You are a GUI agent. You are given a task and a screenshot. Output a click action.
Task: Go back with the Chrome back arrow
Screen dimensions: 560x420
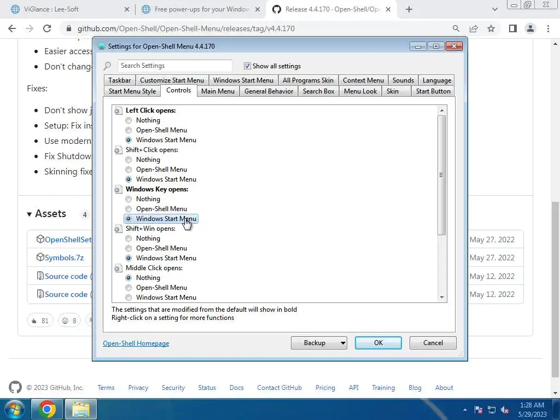[x=12, y=28]
